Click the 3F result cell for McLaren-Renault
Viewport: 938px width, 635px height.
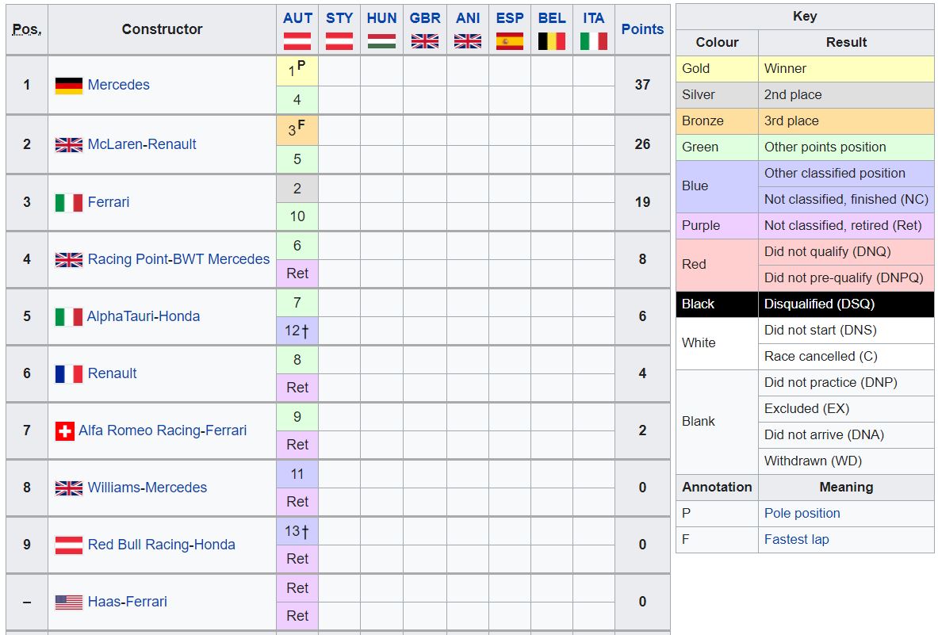[297, 130]
